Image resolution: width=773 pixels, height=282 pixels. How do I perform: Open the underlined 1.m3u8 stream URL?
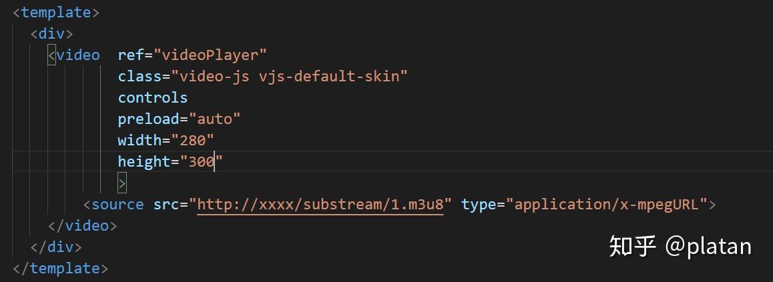pos(320,204)
